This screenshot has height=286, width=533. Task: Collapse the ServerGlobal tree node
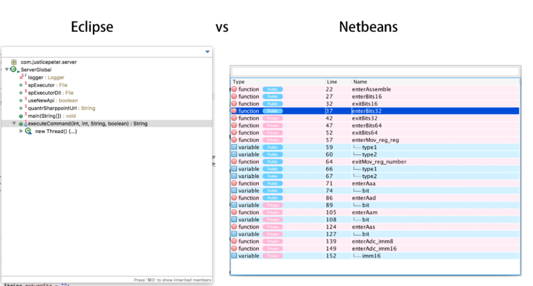point(7,69)
